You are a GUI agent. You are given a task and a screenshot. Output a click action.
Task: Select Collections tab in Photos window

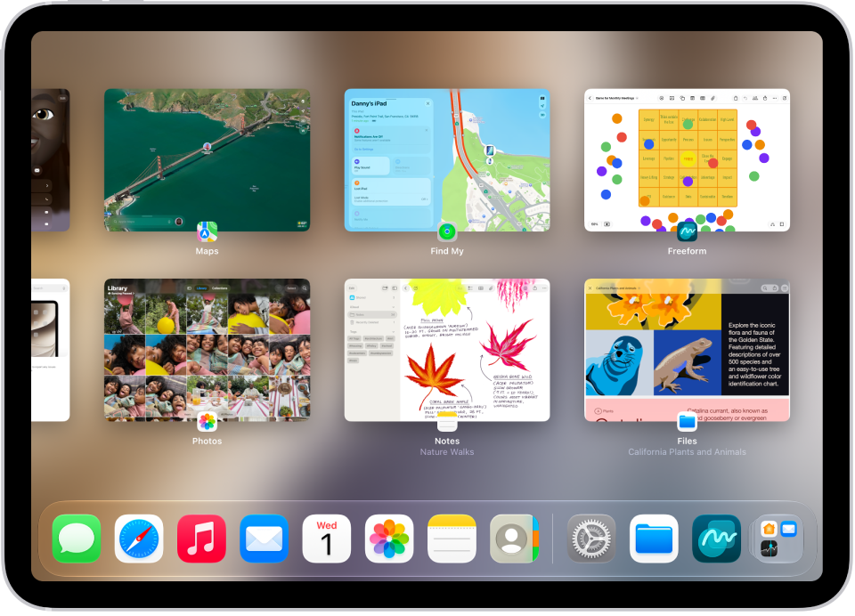click(x=220, y=288)
